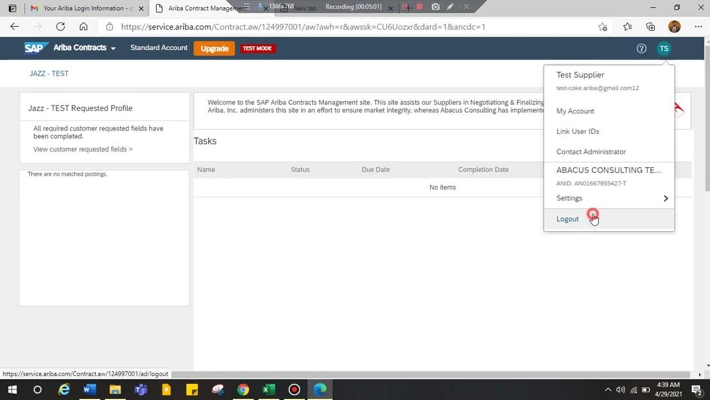Open the browser profile picture

click(674, 27)
